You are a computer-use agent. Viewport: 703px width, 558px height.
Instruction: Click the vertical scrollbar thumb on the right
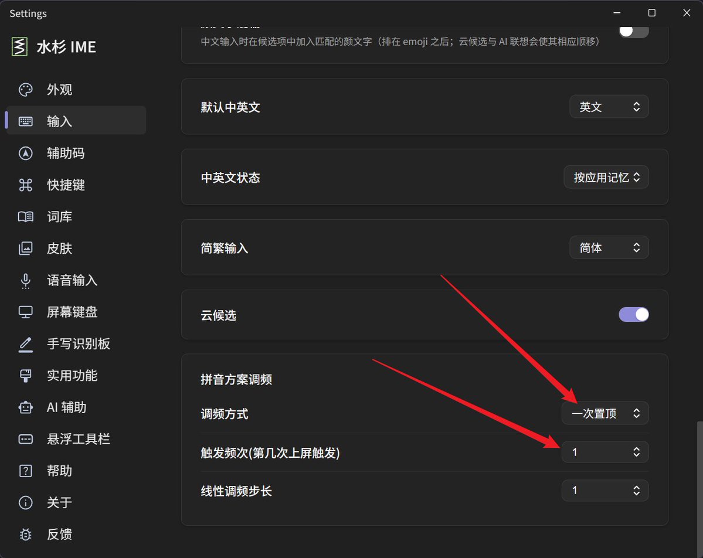click(700, 488)
